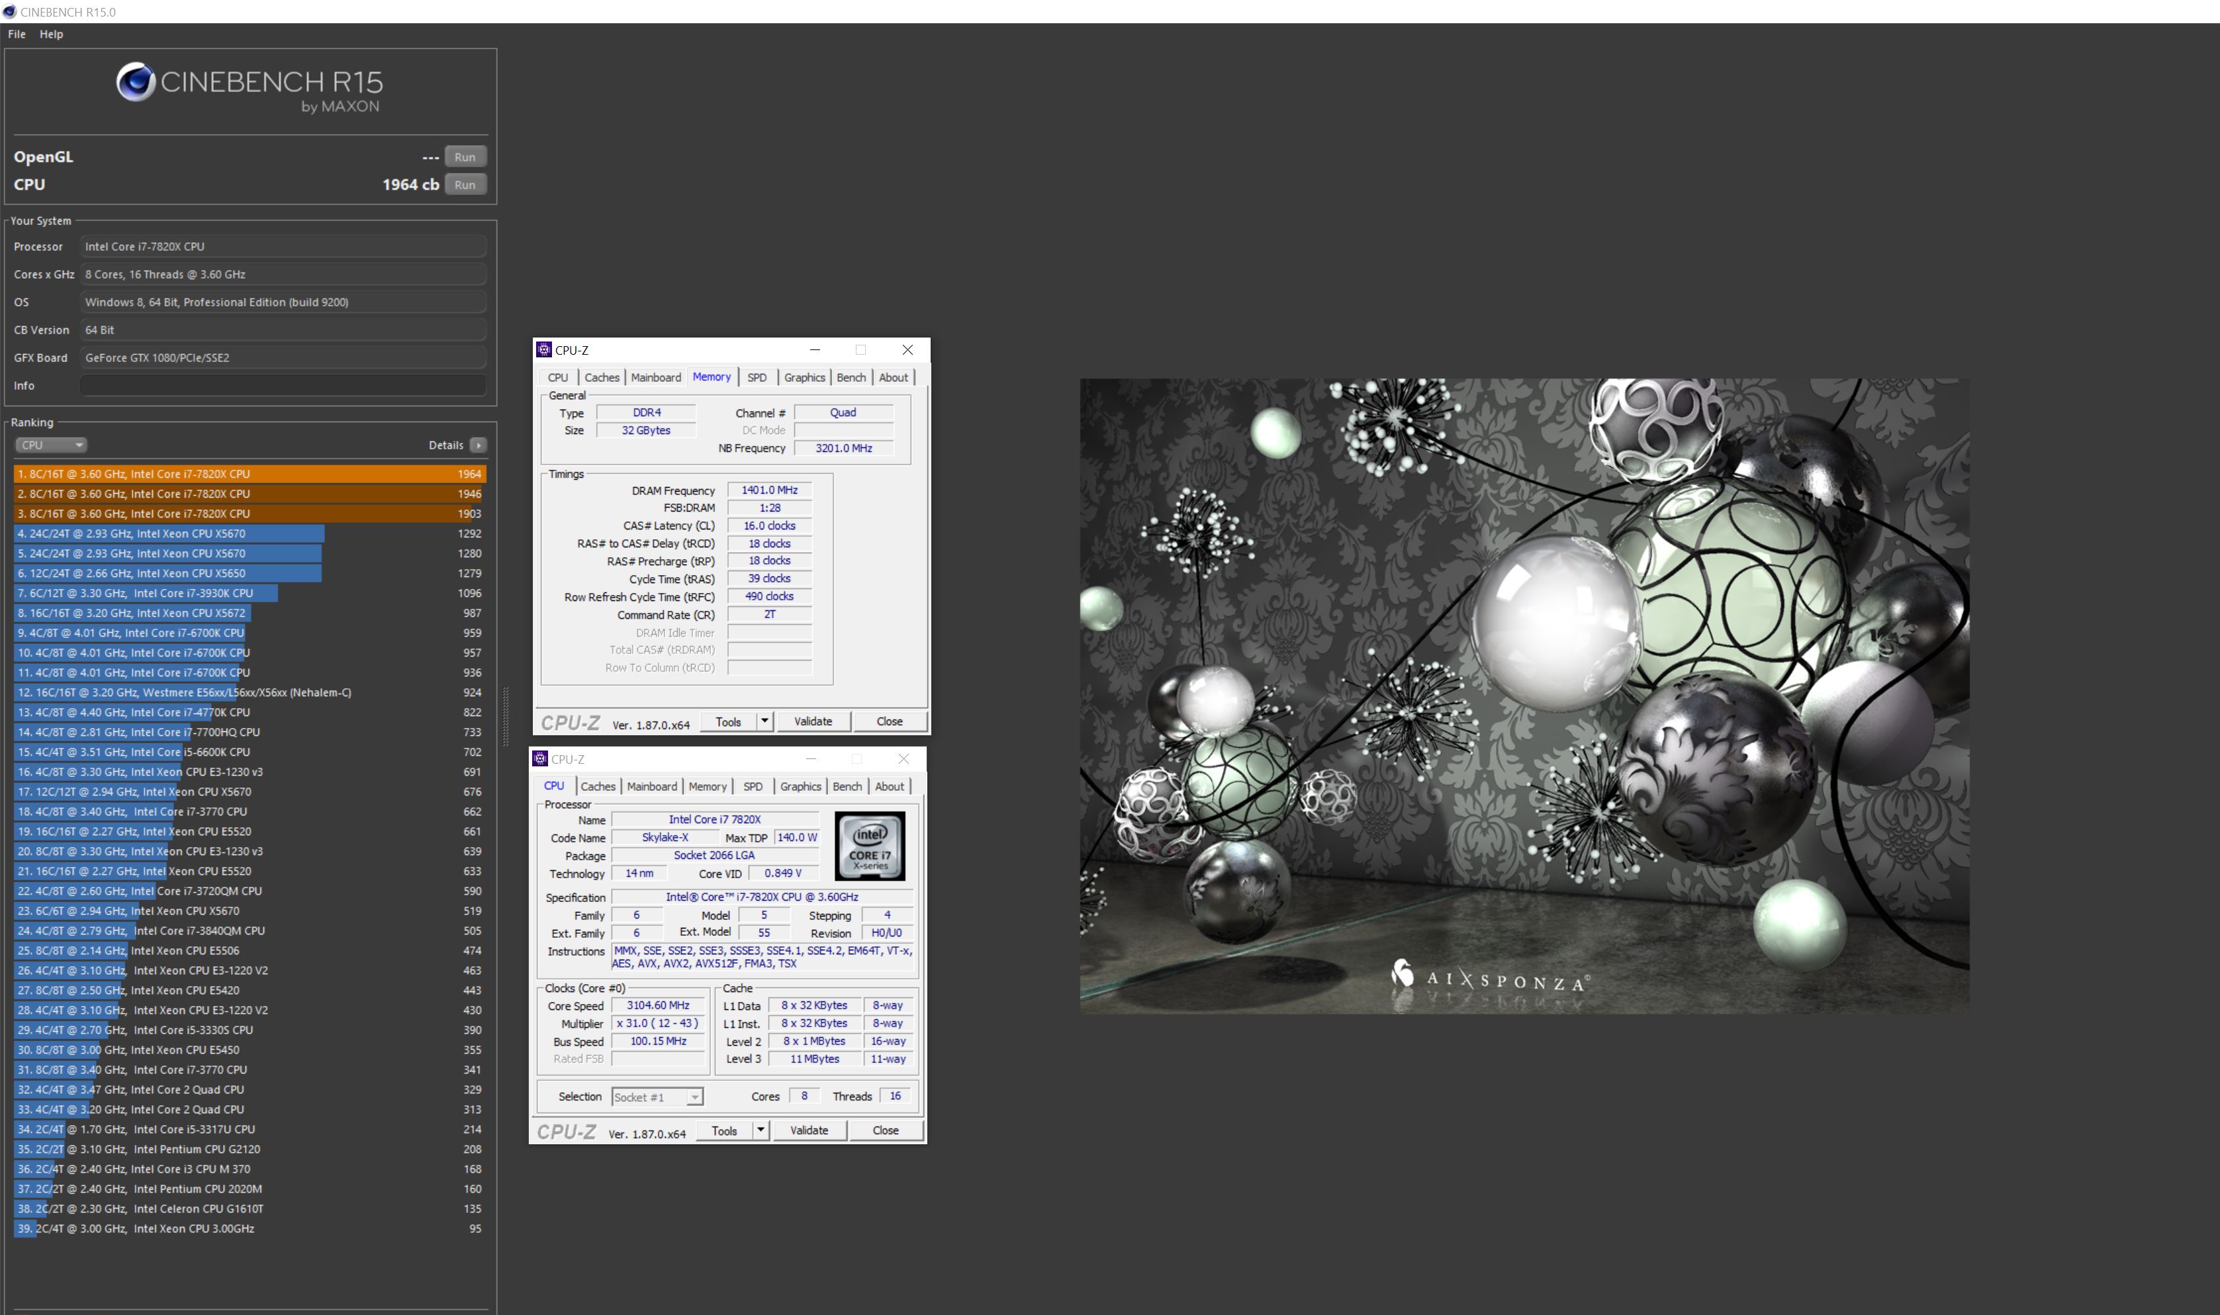2220x1315 pixels.
Task: Select ranking row Core i7-3720QM scoring 590
Action: click(250, 891)
